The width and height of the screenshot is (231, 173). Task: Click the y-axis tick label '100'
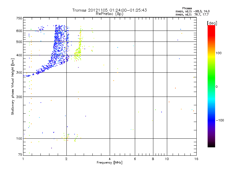pyautogui.click(x=19, y=138)
